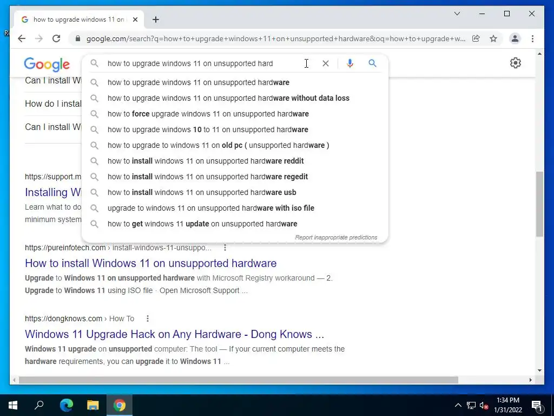Click the dongknows.com result URL
The image size is (554, 416).
[80, 318]
